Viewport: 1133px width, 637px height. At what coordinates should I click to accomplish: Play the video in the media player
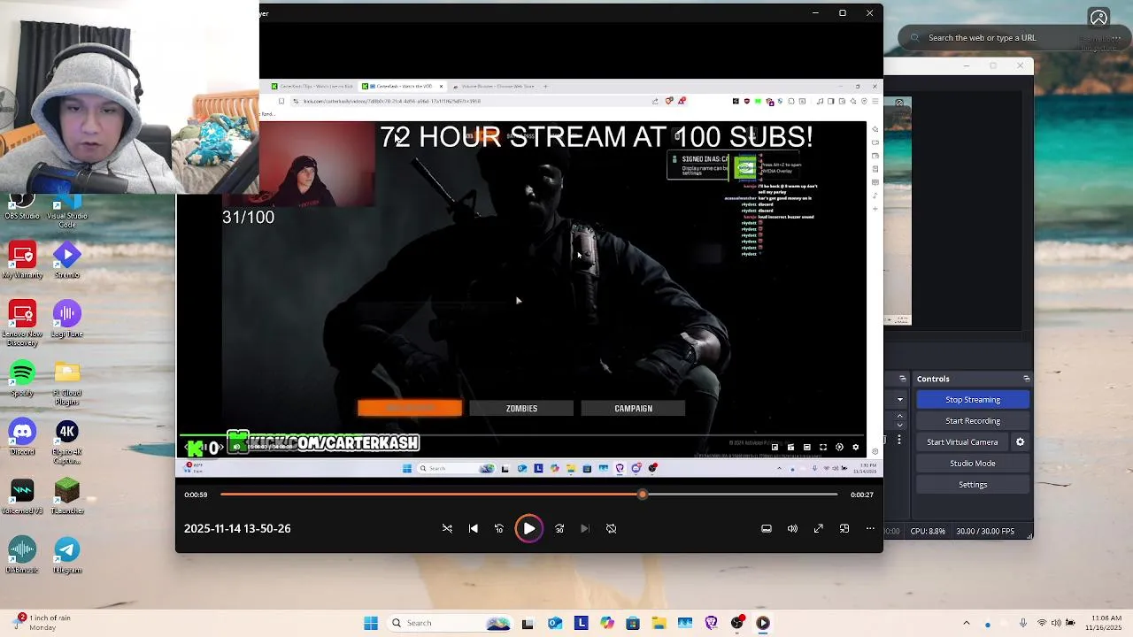pyautogui.click(x=528, y=528)
